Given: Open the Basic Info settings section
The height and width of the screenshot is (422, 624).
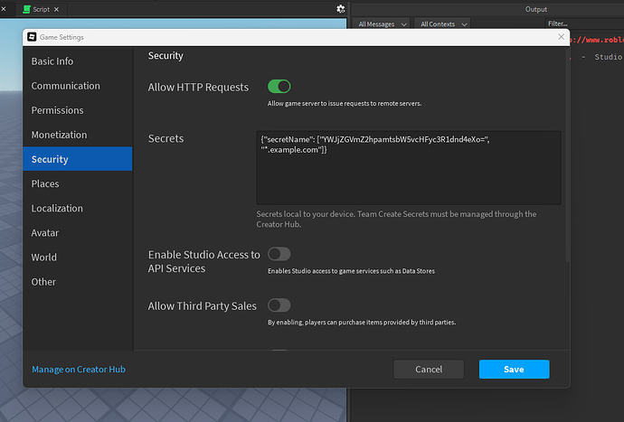Looking at the screenshot, I should point(52,61).
